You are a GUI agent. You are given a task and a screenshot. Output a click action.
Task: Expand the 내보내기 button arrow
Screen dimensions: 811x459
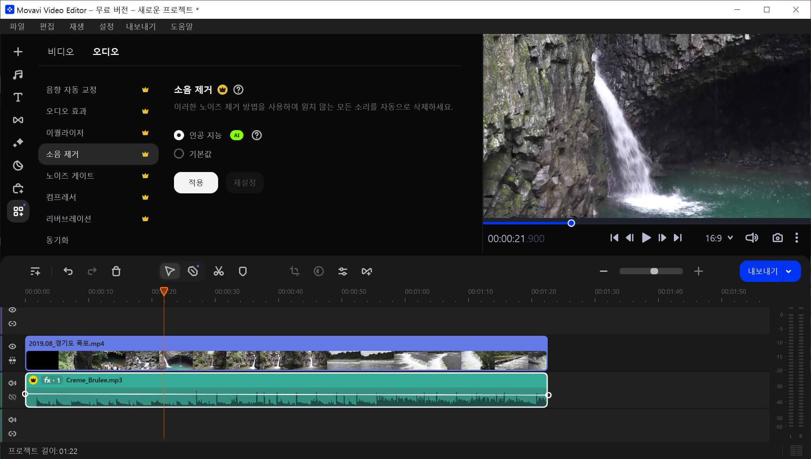[789, 271]
